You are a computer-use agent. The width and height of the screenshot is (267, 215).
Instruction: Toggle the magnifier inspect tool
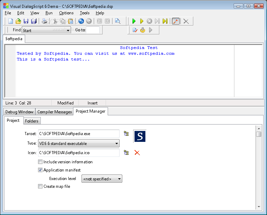click(x=176, y=21)
